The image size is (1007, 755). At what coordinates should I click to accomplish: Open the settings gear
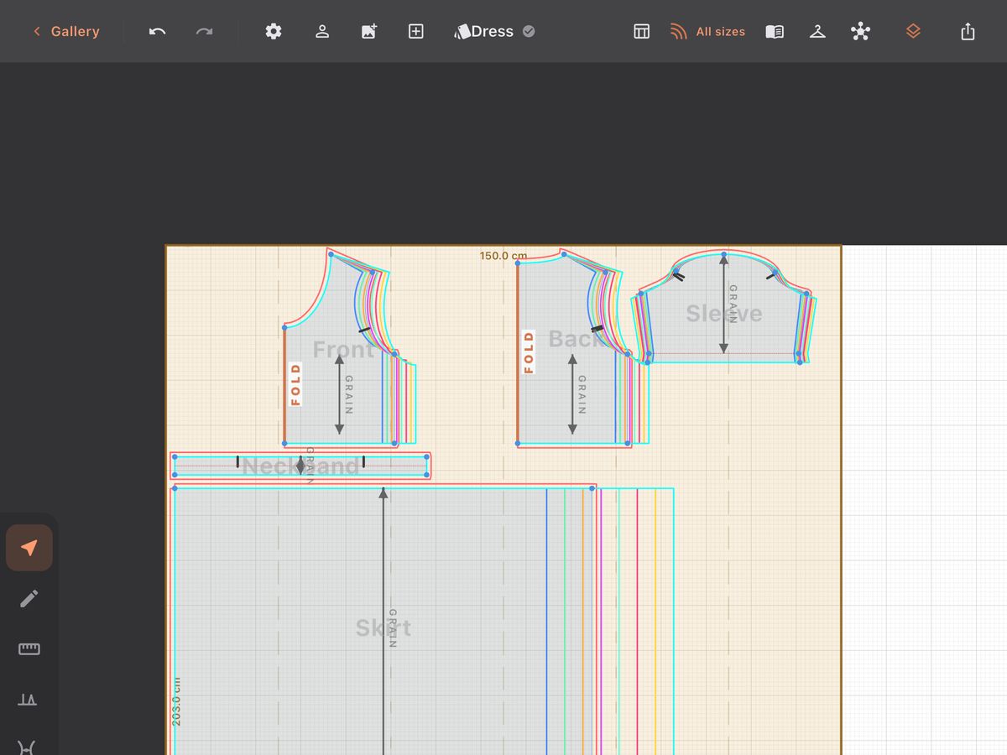pos(273,31)
